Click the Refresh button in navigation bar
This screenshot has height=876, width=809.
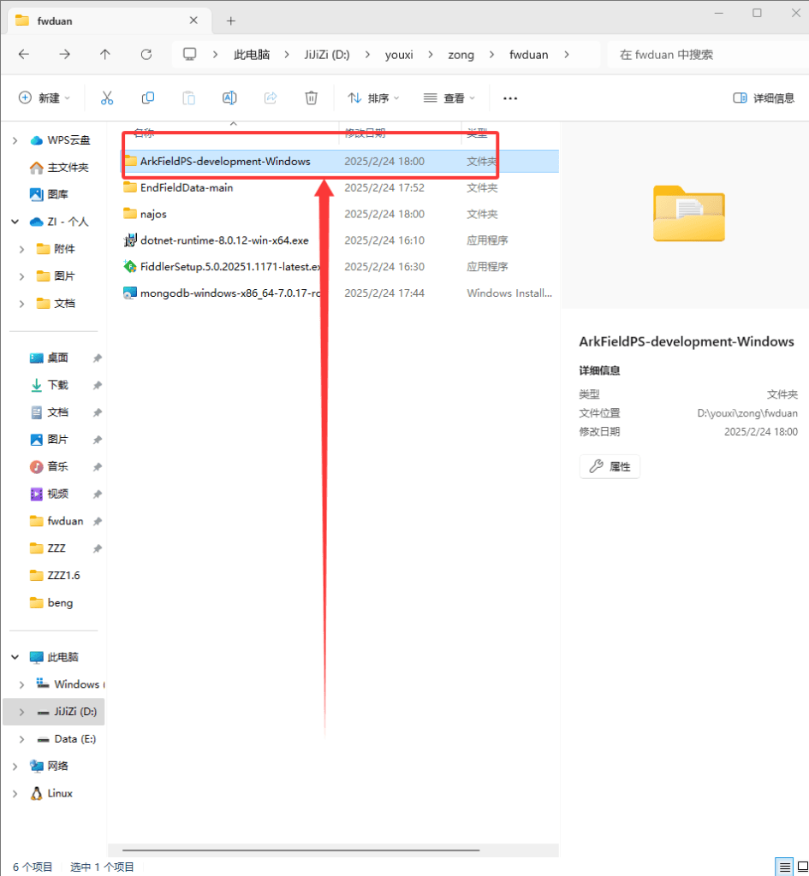click(146, 54)
